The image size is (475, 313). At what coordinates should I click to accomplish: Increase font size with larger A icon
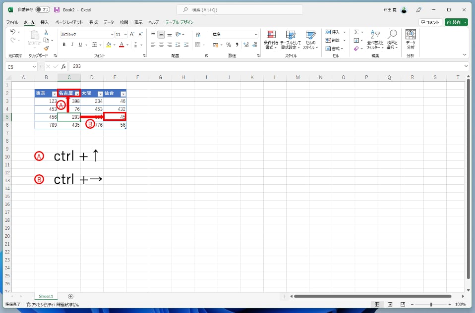tap(132, 35)
